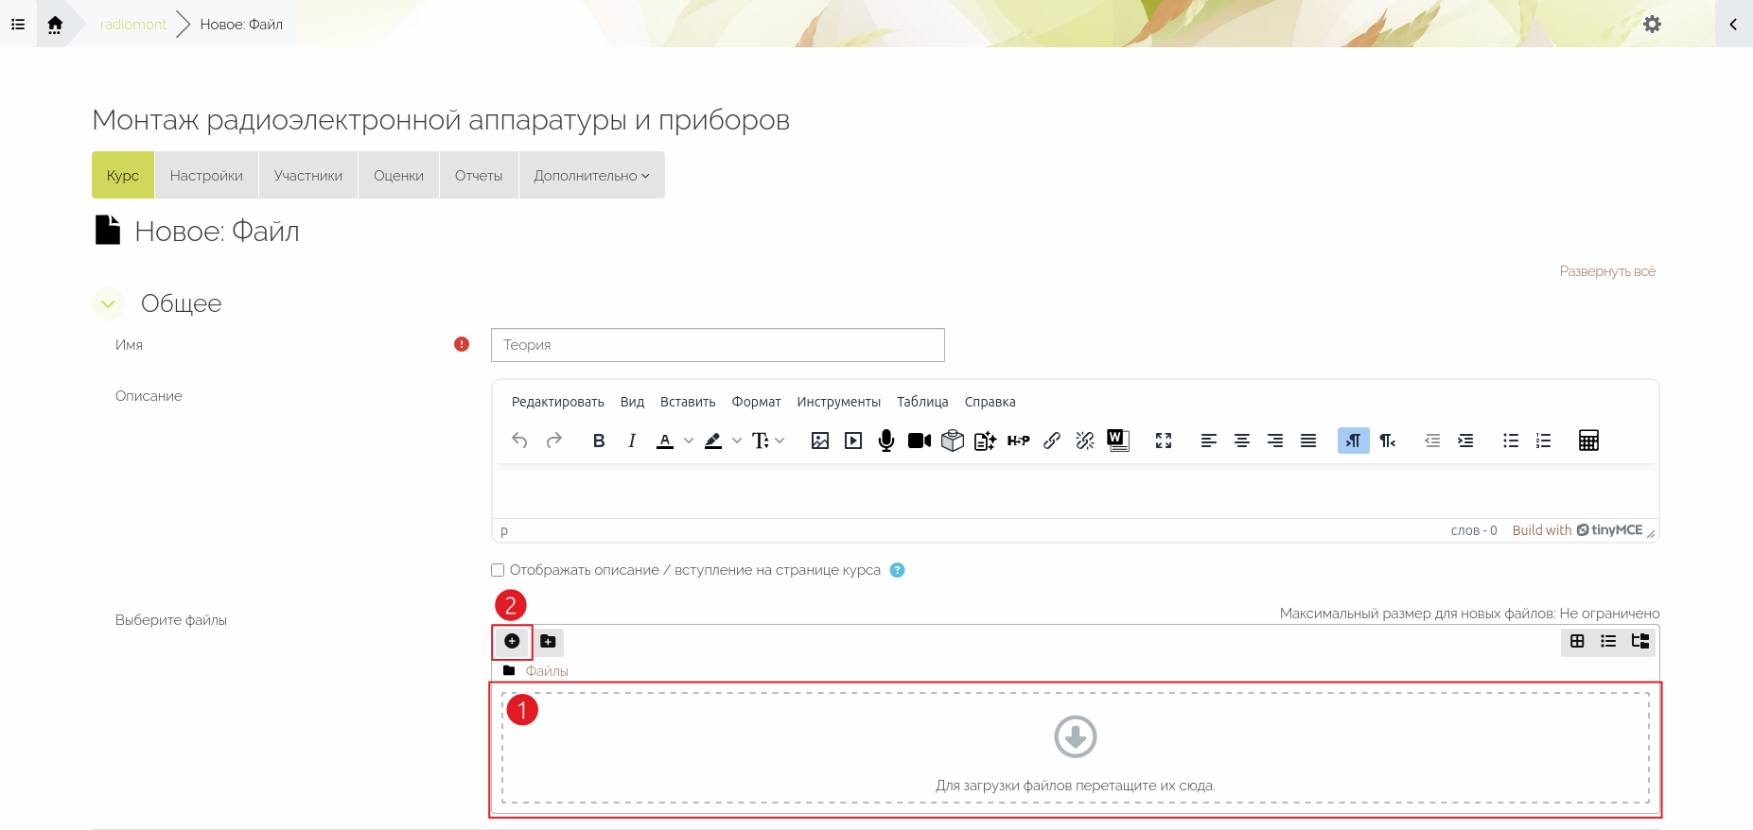Click the Имя text input field
The image size is (1753, 830).
coord(717,345)
